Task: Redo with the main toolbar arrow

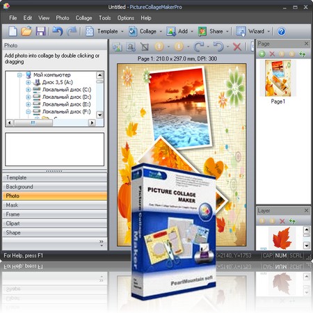Action: tap(72, 31)
